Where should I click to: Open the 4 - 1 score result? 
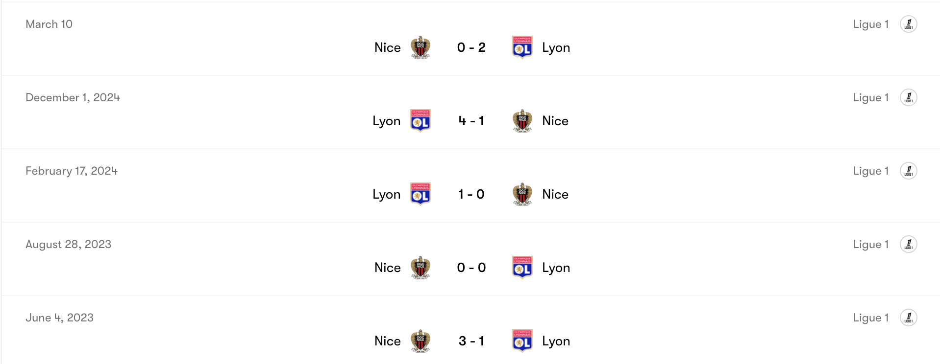(471, 121)
